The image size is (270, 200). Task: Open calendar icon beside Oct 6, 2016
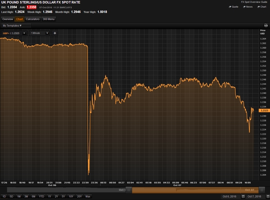[x=243, y=196]
